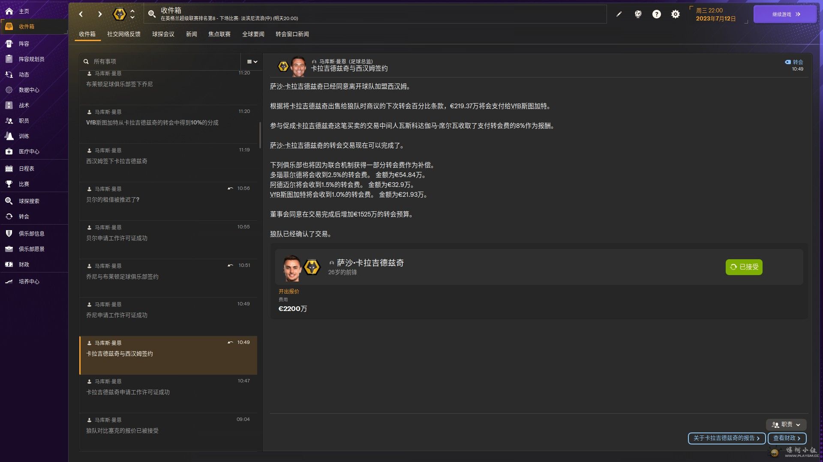Expand the 职责 responsibilities dropdown

[x=786, y=424]
